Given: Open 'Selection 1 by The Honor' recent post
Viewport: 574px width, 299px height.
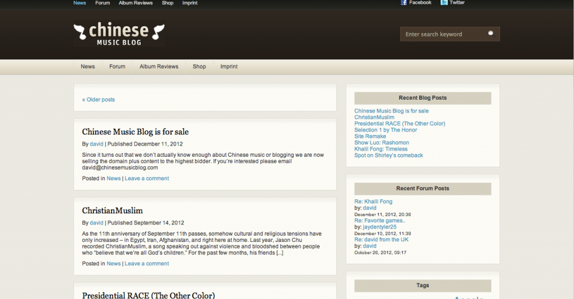Looking at the screenshot, I should 386,130.
